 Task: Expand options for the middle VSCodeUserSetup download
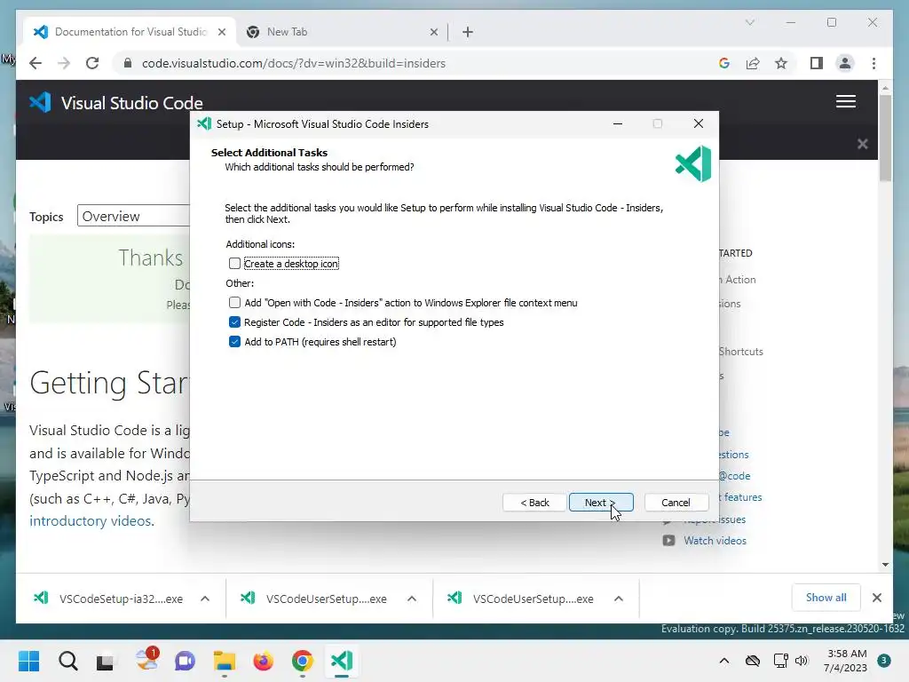pyautogui.click(x=412, y=599)
